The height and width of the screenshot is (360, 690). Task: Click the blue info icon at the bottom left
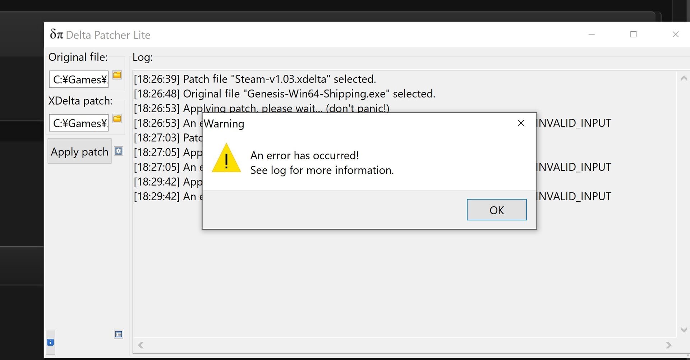(50, 342)
